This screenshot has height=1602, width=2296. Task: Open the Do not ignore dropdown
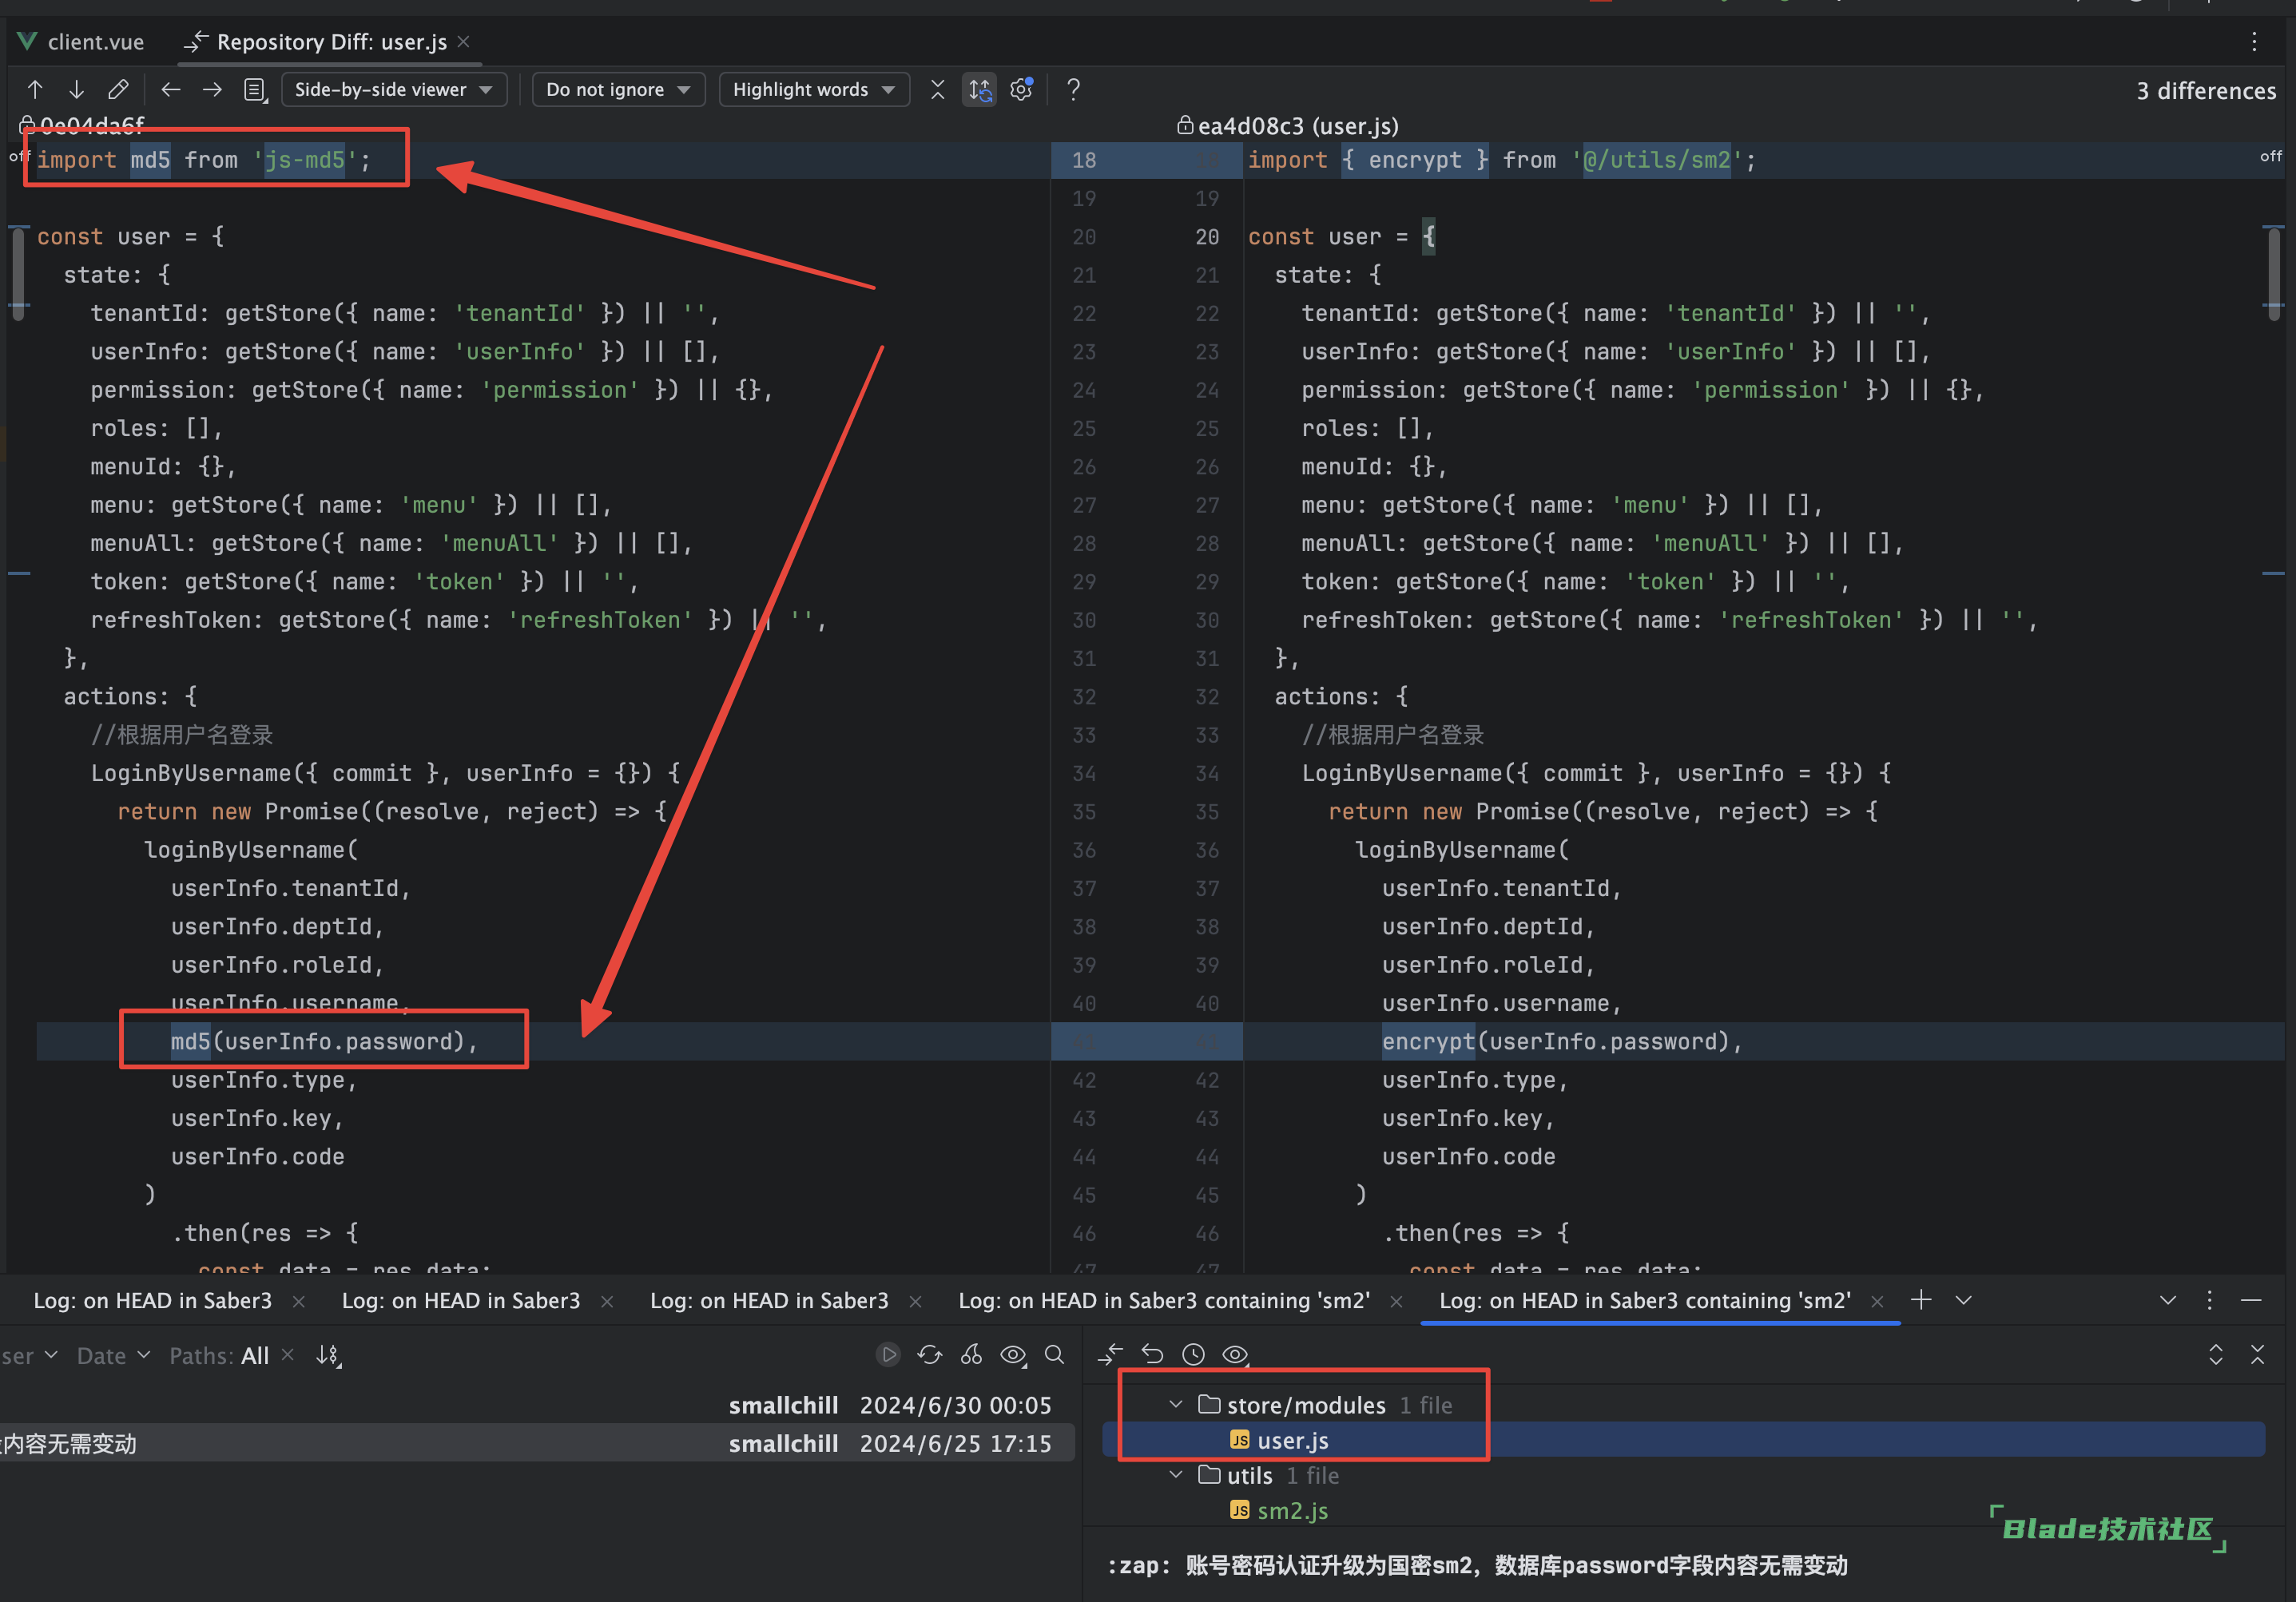coord(618,90)
